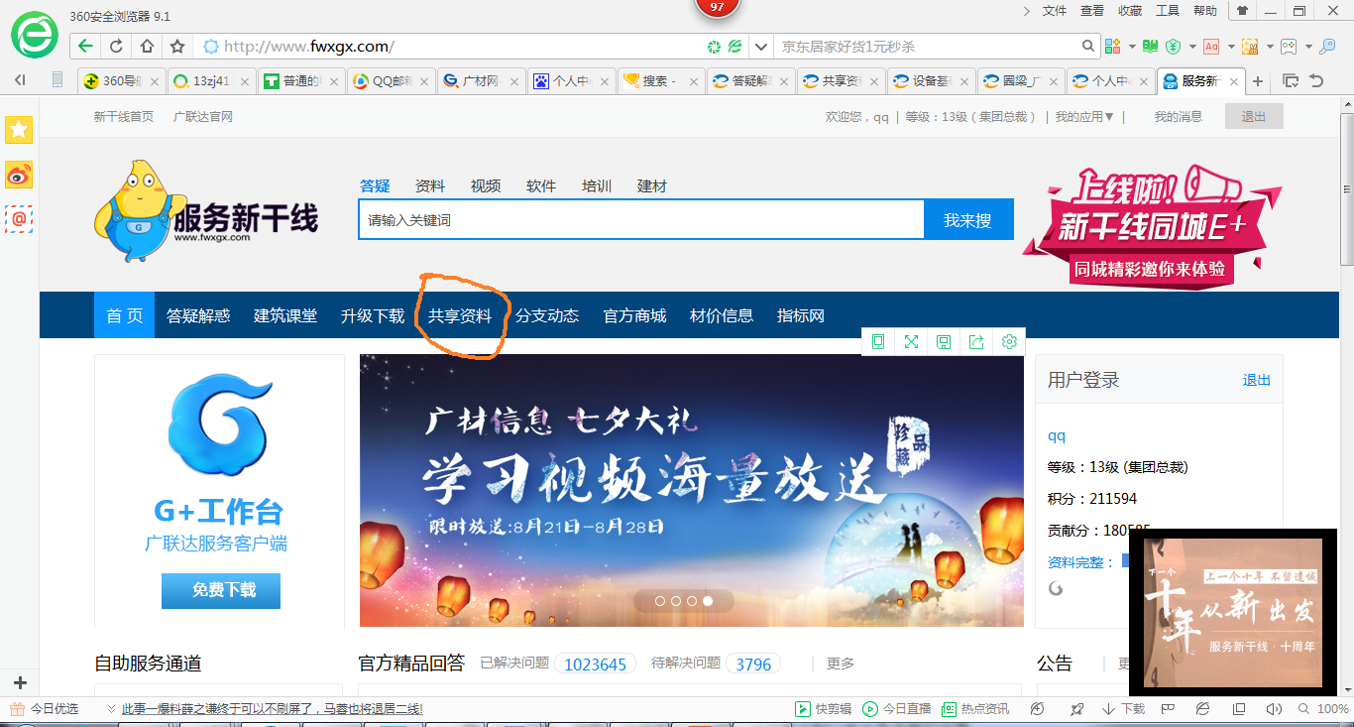Open 快剪辑 in the status bar
Viewport: 1354px width, 727px height.
point(824,708)
